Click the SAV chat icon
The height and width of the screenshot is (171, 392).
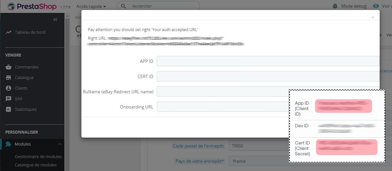pos(8,99)
